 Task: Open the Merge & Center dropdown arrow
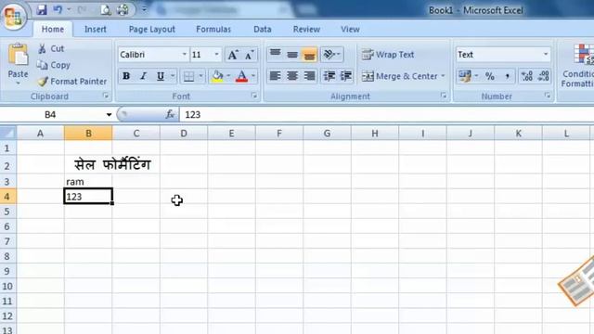[443, 76]
